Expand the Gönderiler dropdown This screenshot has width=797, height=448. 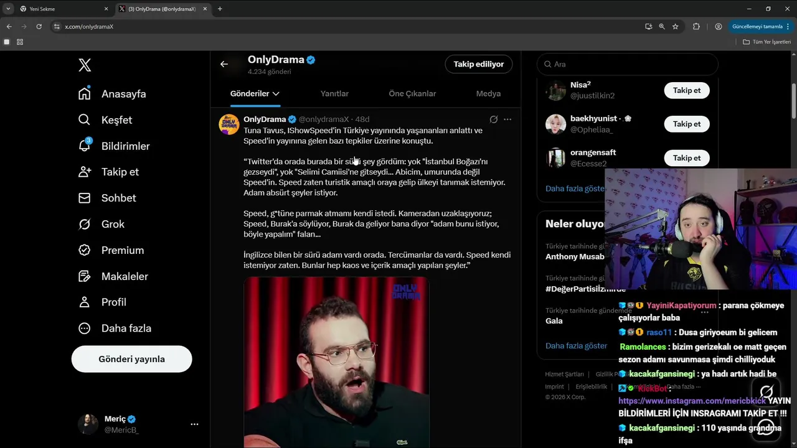[x=255, y=93]
